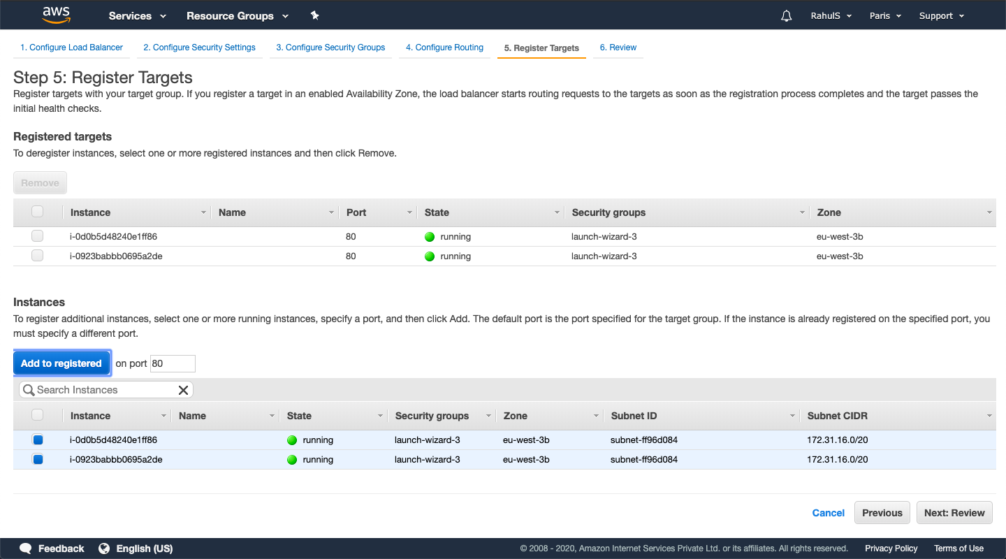The image size is (1006, 559).
Task: Click the pin favorites icon in navbar
Action: click(x=314, y=15)
